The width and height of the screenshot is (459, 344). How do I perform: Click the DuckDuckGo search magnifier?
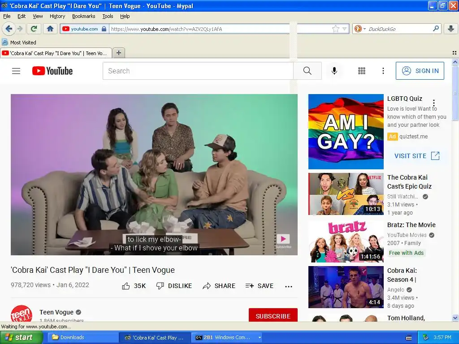(436, 29)
